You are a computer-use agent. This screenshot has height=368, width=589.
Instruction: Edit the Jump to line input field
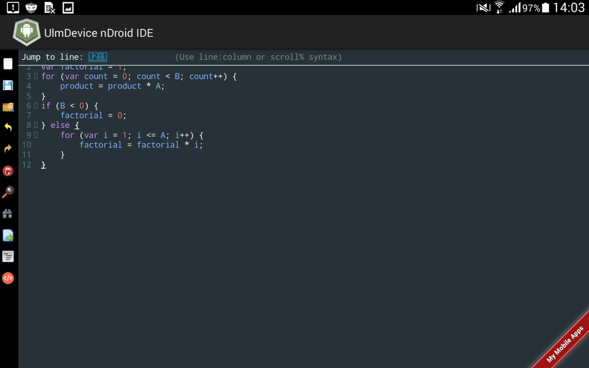click(x=98, y=56)
